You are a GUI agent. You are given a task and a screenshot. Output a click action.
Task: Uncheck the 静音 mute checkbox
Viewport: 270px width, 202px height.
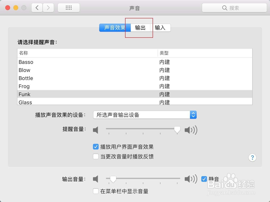[204, 179]
